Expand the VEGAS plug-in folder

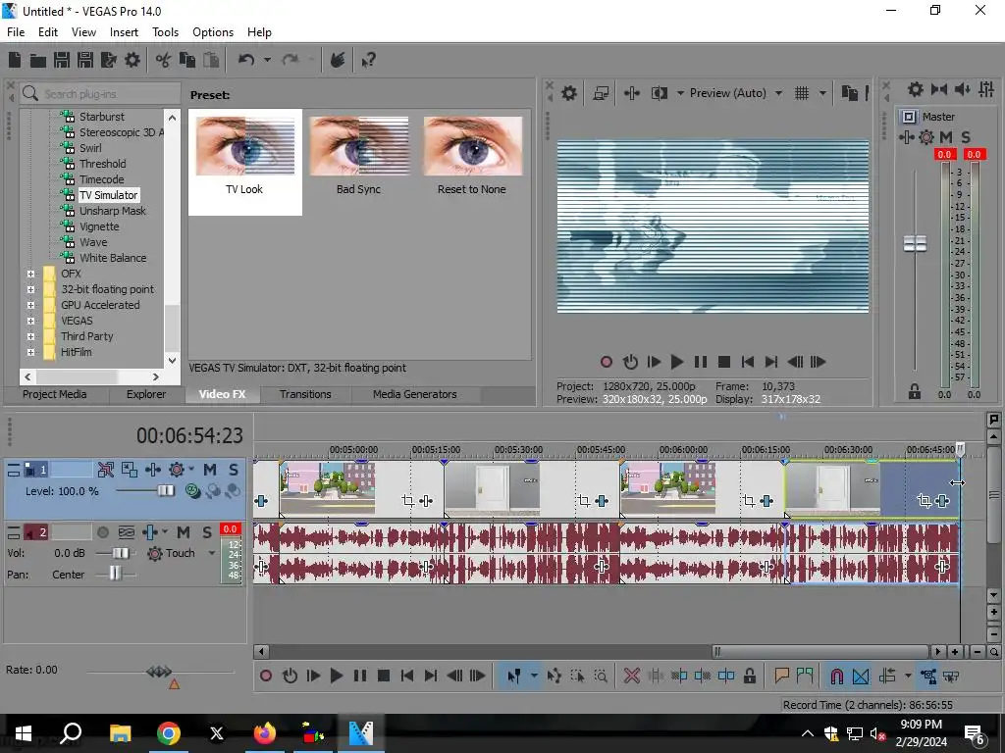click(30, 321)
